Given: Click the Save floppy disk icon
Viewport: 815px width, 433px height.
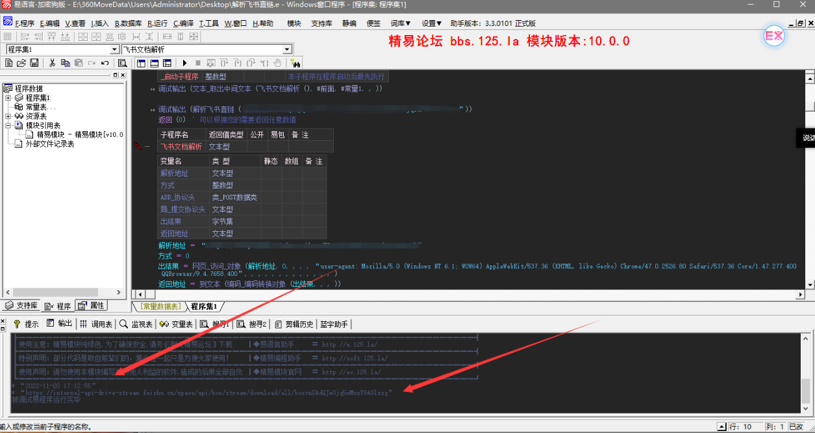Looking at the screenshot, I should [34, 63].
